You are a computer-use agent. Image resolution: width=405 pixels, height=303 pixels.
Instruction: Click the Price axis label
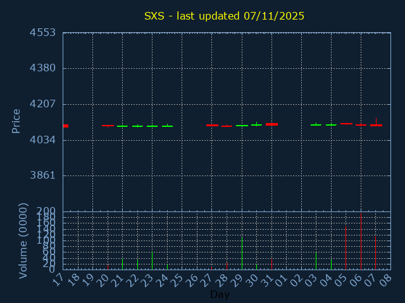pyautogui.click(x=16, y=121)
